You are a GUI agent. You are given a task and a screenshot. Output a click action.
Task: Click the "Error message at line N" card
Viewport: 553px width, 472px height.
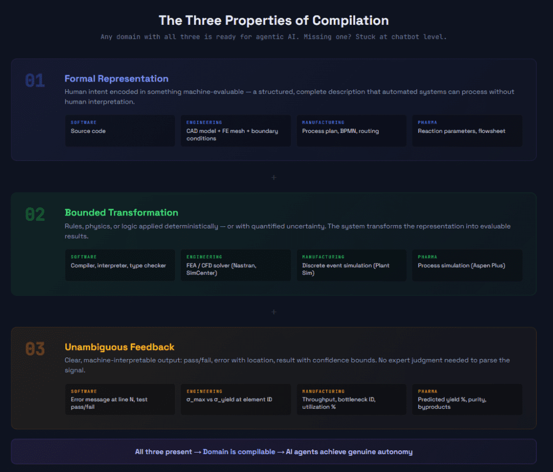[120, 399]
